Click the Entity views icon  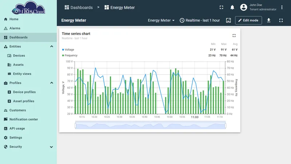coord(9,74)
